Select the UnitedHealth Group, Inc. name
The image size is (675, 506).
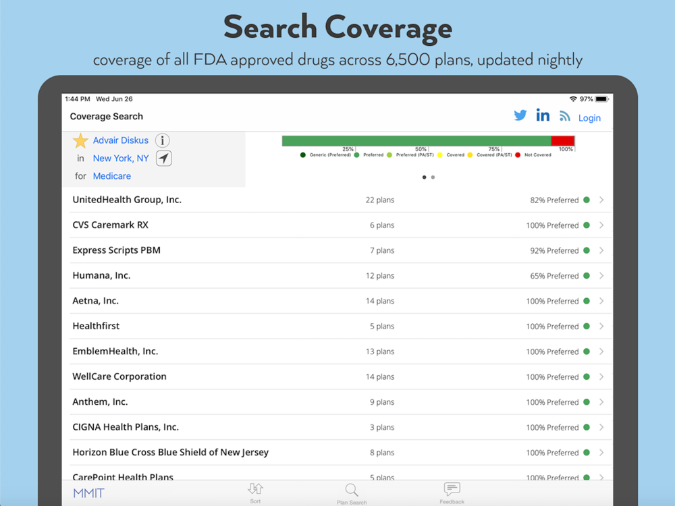(x=127, y=200)
